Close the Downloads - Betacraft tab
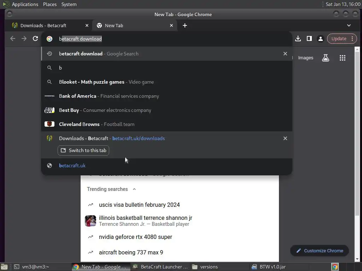This screenshot has width=362, height=271. tap(87, 25)
